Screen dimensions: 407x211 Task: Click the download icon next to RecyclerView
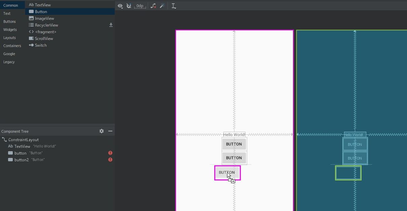coord(111,25)
